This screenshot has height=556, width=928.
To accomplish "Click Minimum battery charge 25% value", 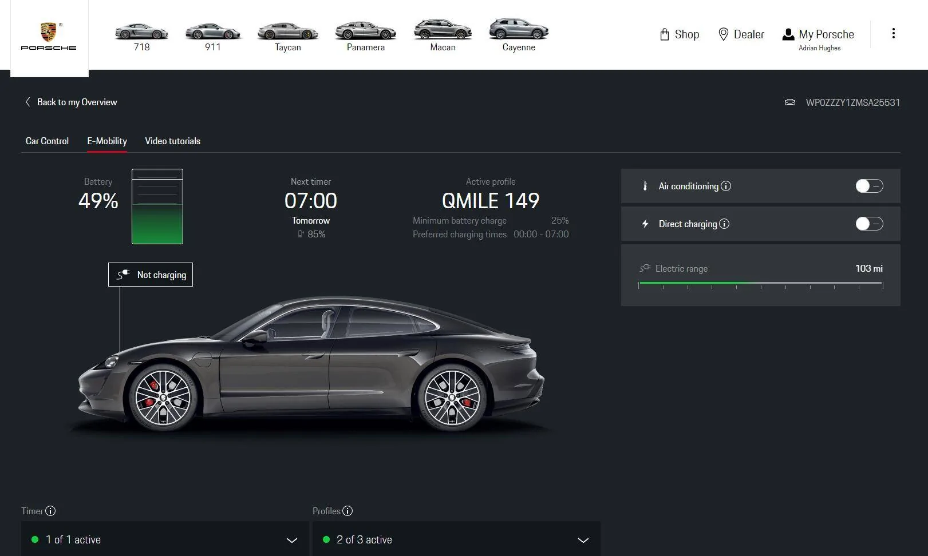I will pyautogui.click(x=559, y=220).
